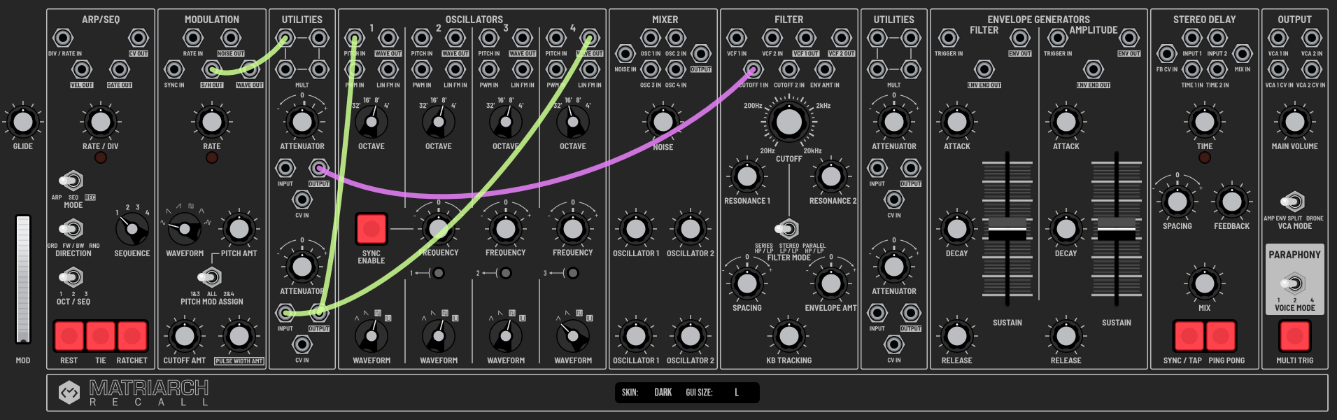Click the DIV / RATE IN jack
Image resolution: width=1337 pixels, height=420 pixels.
(x=63, y=38)
